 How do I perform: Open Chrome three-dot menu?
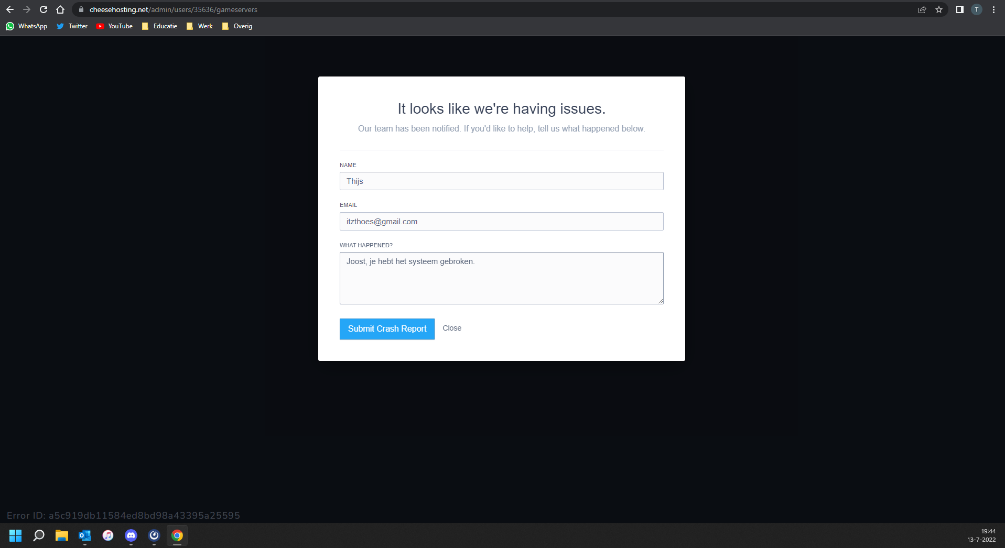click(x=993, y=9)
